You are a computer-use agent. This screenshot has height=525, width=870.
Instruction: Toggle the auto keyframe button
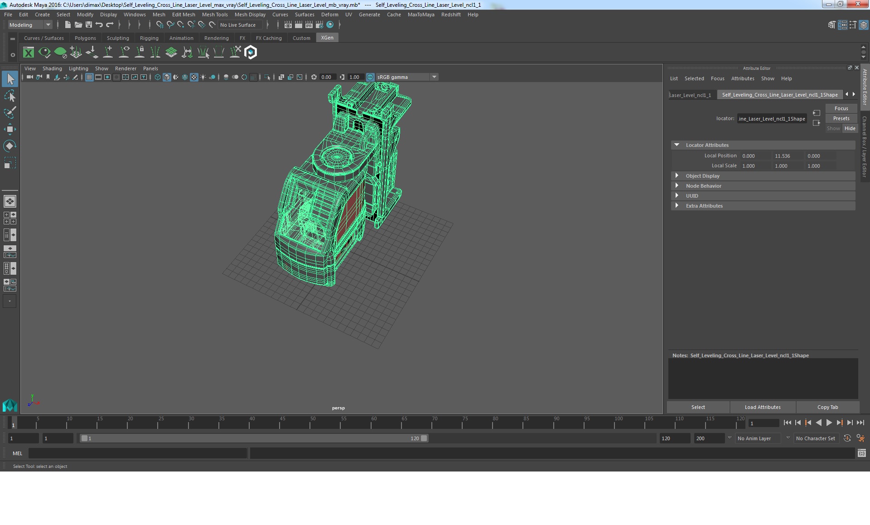pyautogui.click(x=847, y=438)
